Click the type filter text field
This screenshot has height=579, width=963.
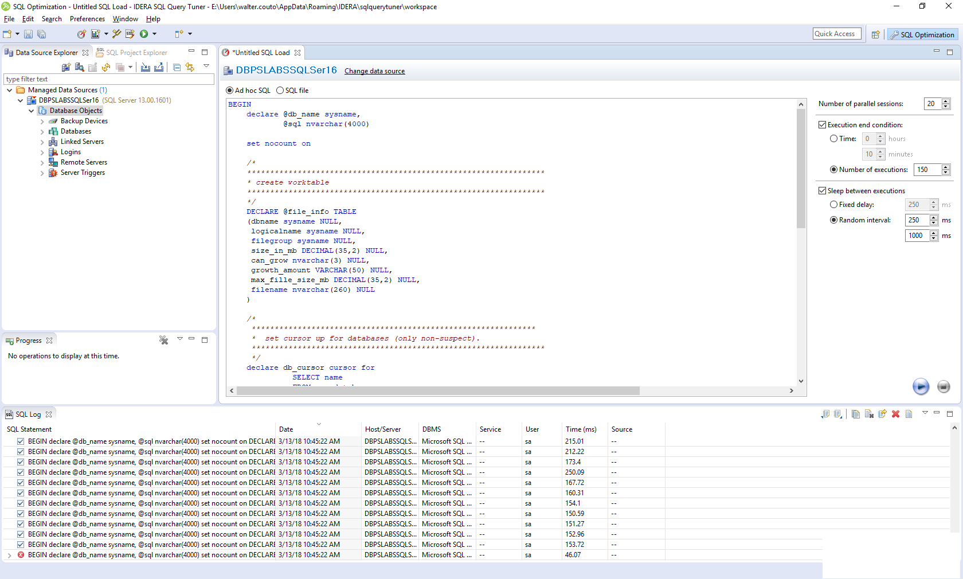click(x=108, y=79)
